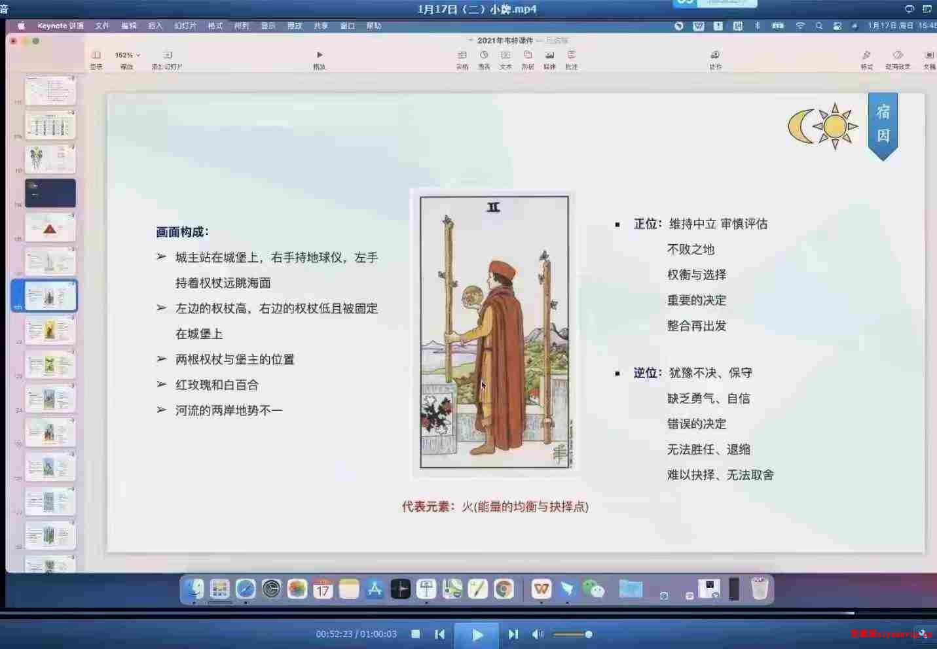
Task: Click the 协作 collaborate icon
Action: pyautogui.click(x=715, y=56)
